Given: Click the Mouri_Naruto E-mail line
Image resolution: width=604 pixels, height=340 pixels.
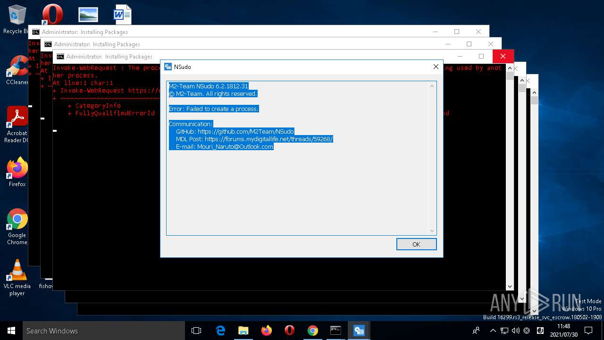Looking at the screenshot, I should pos(225,146).
